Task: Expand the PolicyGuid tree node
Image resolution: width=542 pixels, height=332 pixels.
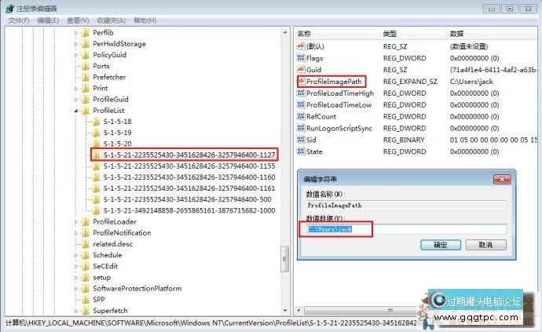Action: [76, 55]
